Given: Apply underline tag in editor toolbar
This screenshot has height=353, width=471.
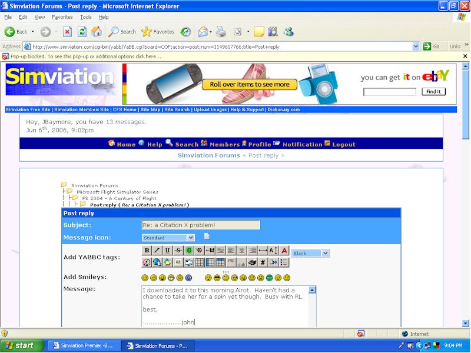Looking at the screenshot, I should click(x=167, y=251).
